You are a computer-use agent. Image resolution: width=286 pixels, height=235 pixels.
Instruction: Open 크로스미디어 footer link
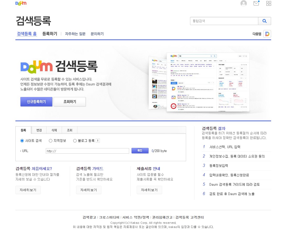click(x=109, y=217)
